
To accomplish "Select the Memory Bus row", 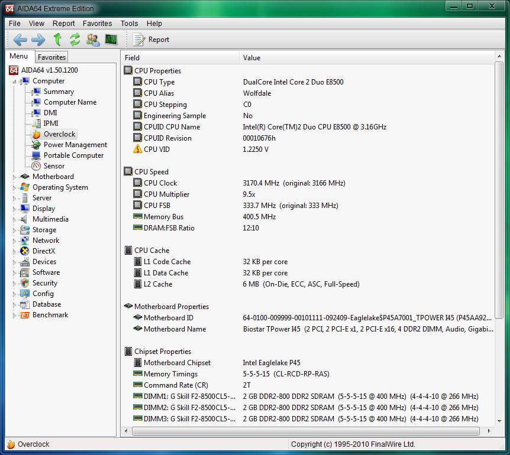I will coord(308,217).
